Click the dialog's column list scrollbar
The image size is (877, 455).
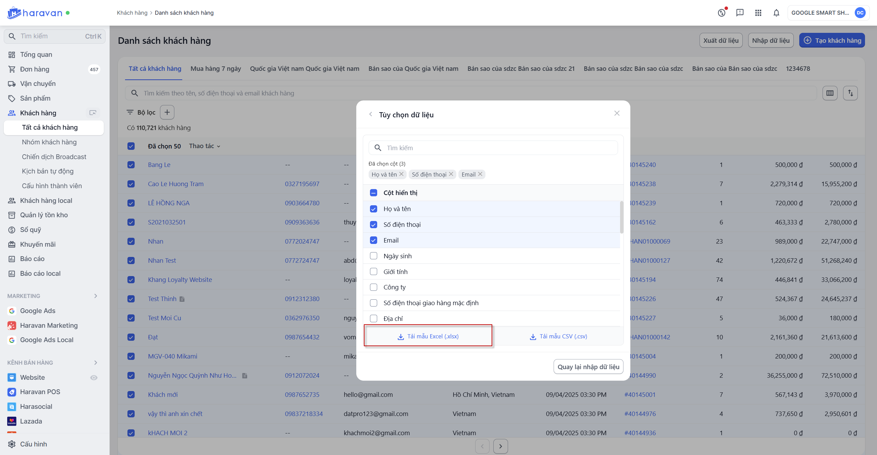[x=621, y=218]
